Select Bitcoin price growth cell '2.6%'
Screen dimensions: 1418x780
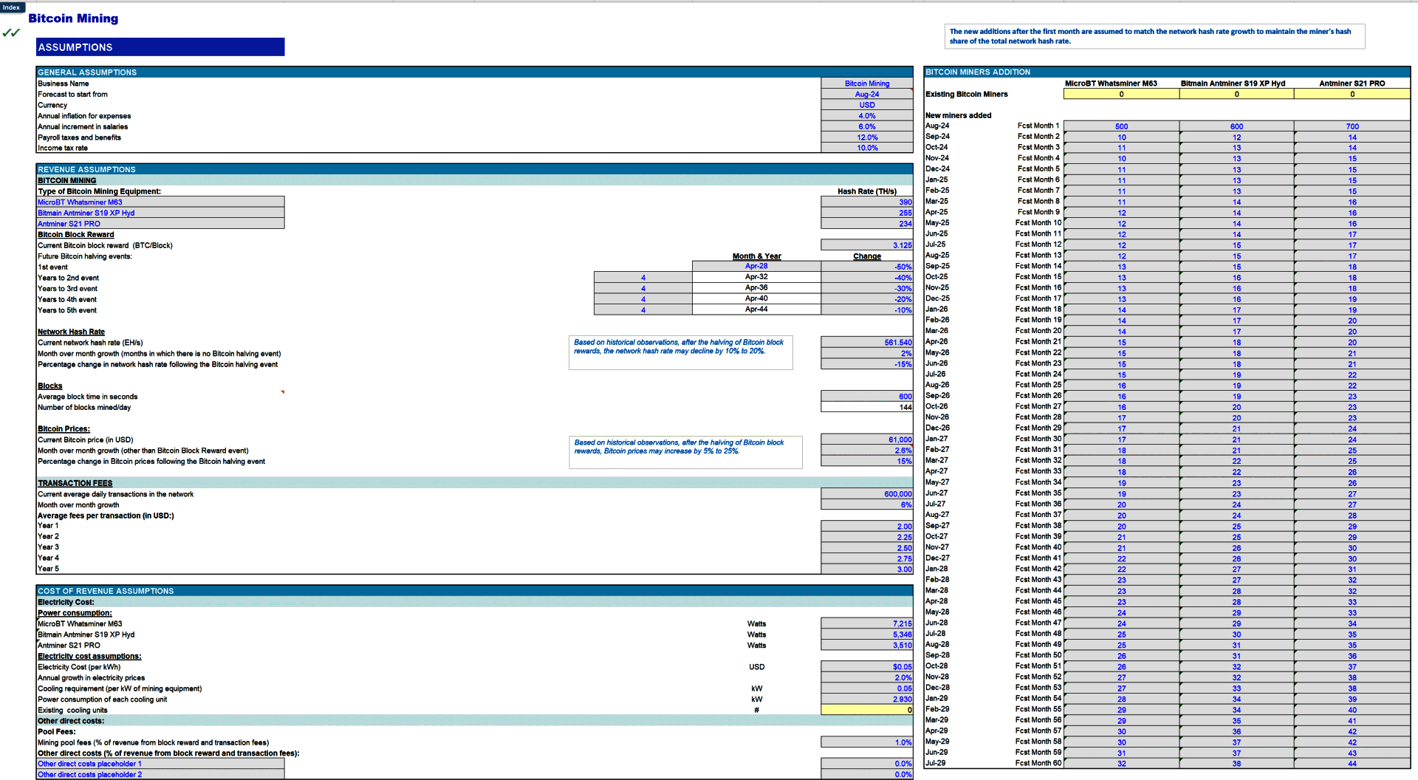(867, 451)
